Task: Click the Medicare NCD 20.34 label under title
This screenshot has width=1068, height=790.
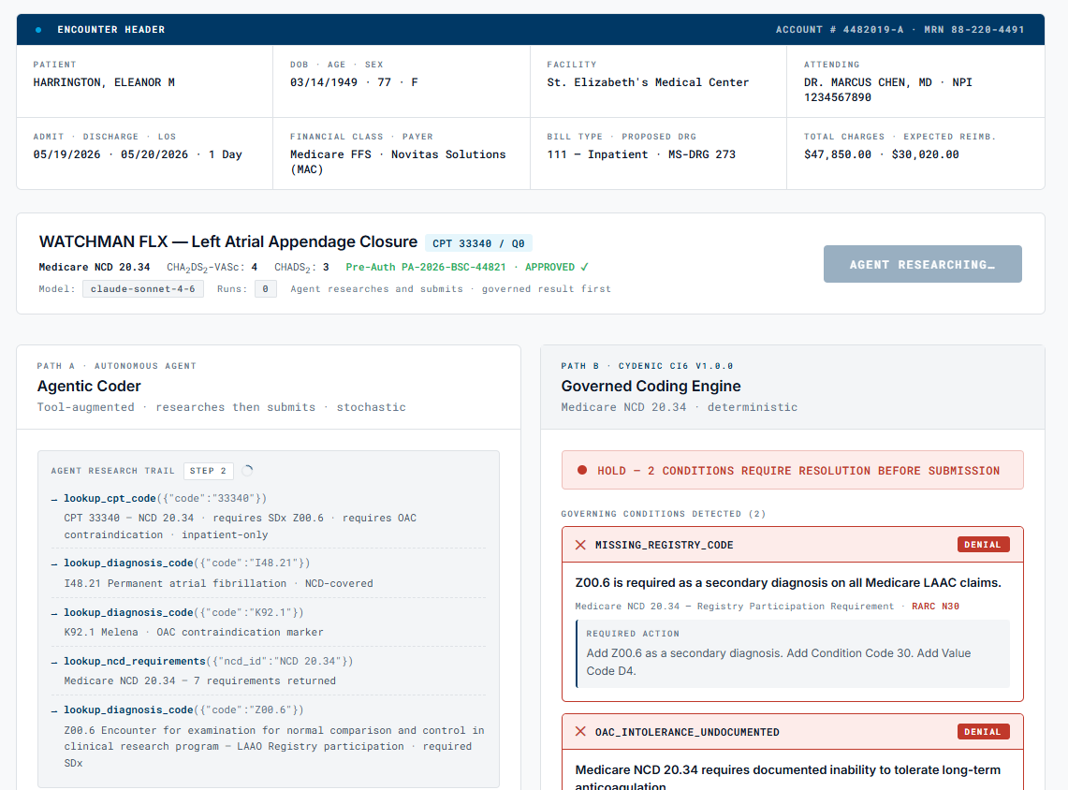Action: click(x=94, y=267)
